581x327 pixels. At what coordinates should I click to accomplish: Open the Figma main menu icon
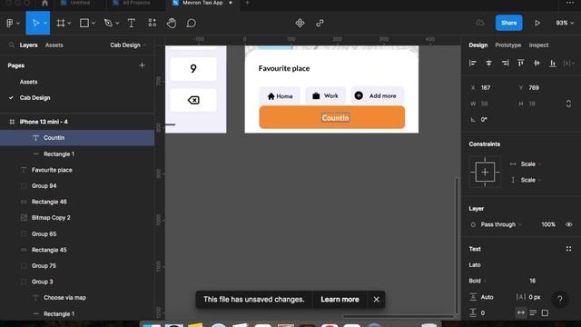pos(10,23)
